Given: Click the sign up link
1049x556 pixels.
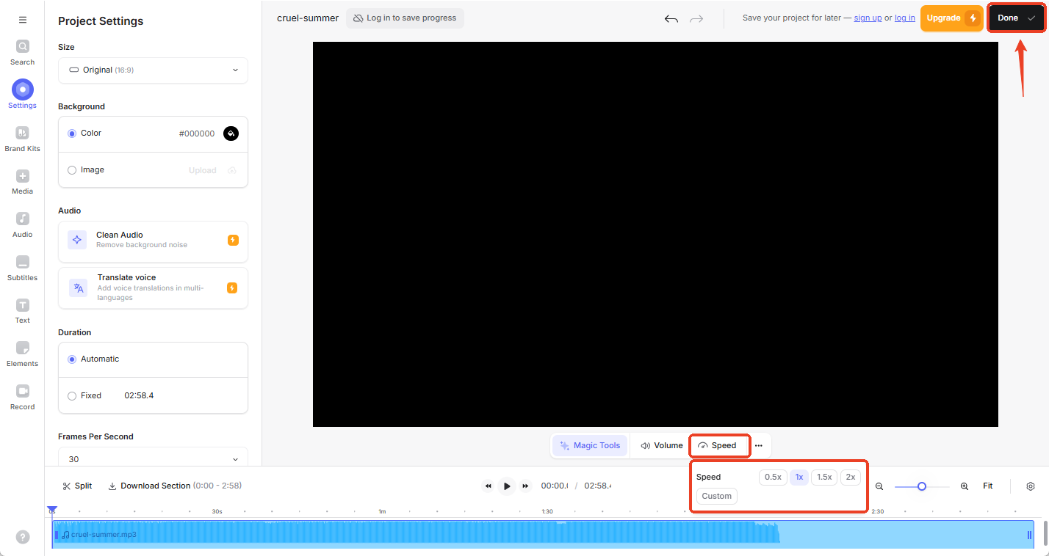Looking at the screenshot, I should (x=868, y=18).
